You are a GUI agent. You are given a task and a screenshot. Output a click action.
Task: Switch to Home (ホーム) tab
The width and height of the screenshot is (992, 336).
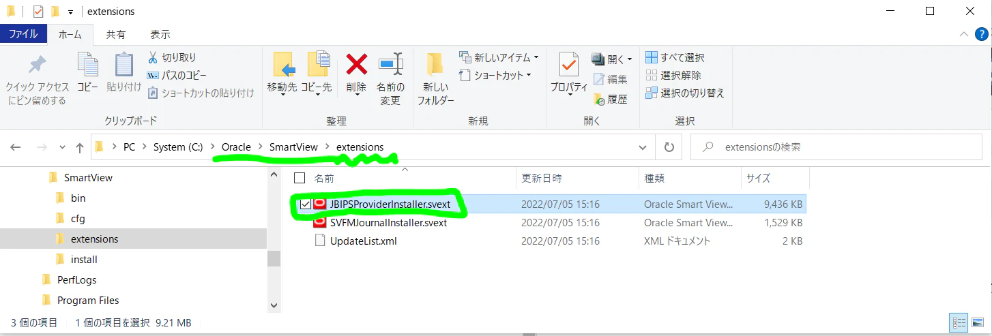(70, 34)
